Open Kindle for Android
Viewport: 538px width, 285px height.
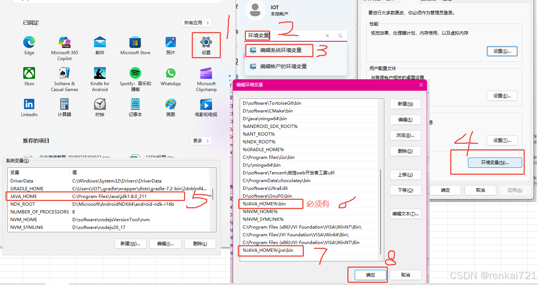coord(100,79)
